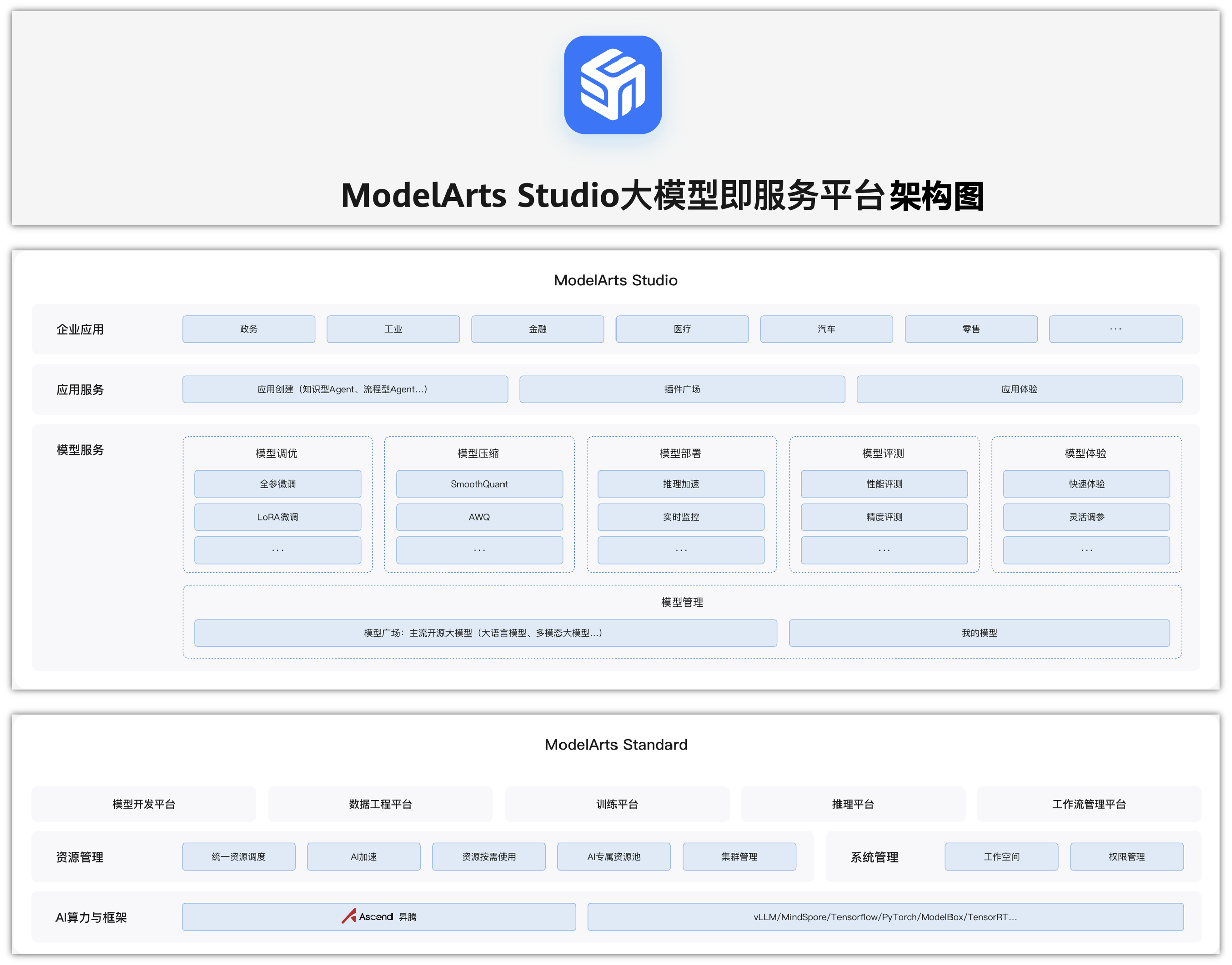Click the 金融 industry box

(x=537, y=329)
